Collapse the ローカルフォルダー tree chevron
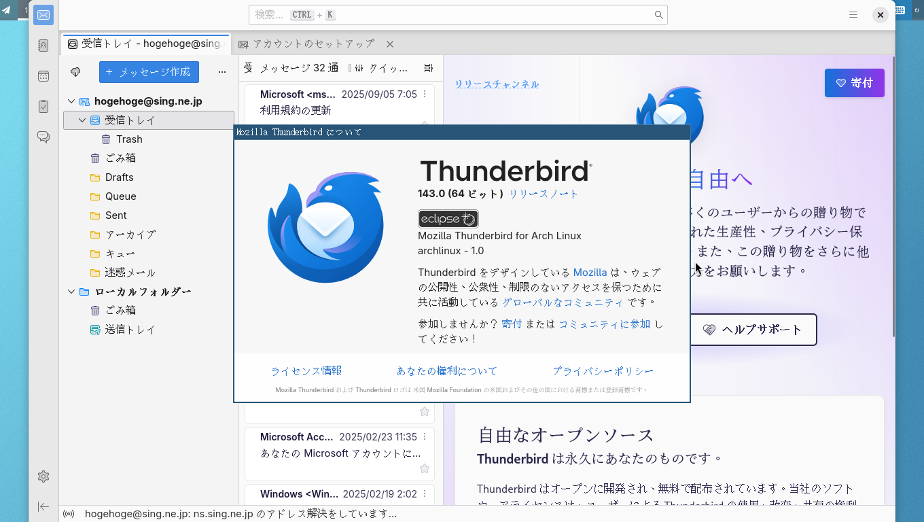The height and width of the screenshot is (522, 924). click(x=71, y=292)
